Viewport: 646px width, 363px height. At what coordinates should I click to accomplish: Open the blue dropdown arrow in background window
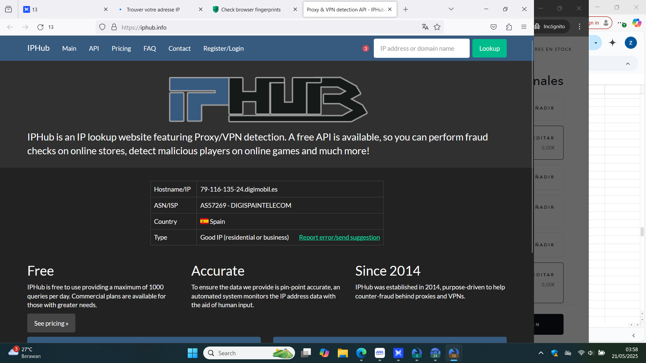tap(596, 43)
